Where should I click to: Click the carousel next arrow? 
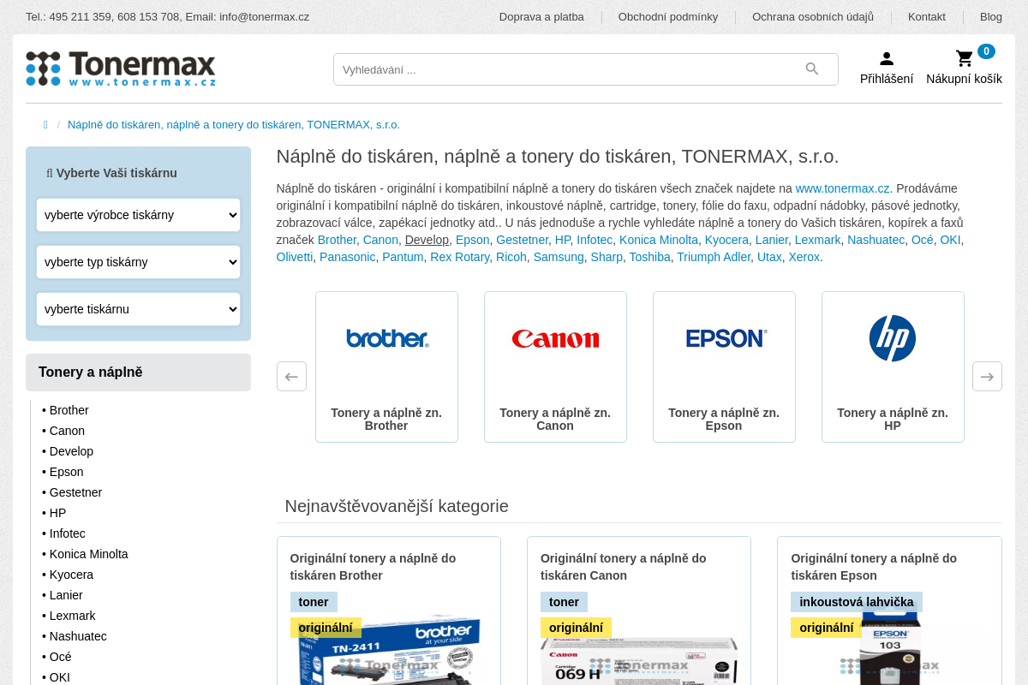[987, 376]
